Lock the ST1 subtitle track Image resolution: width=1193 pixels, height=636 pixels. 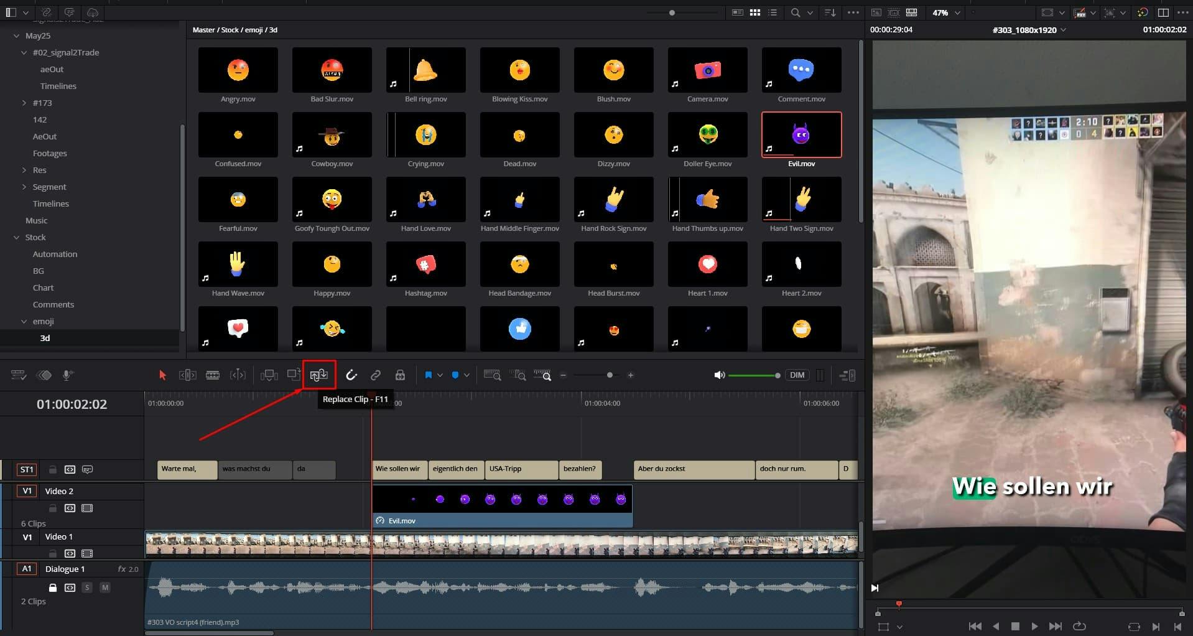click(53, 470)
